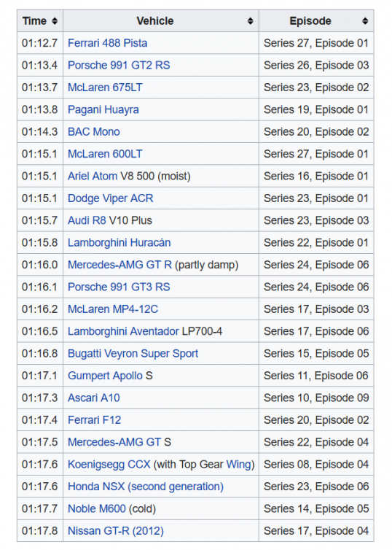Image resolution: width=392 pixels, height=550 pixels.
Task: Click the Koenigsegg CCX link
Action: 109,465
